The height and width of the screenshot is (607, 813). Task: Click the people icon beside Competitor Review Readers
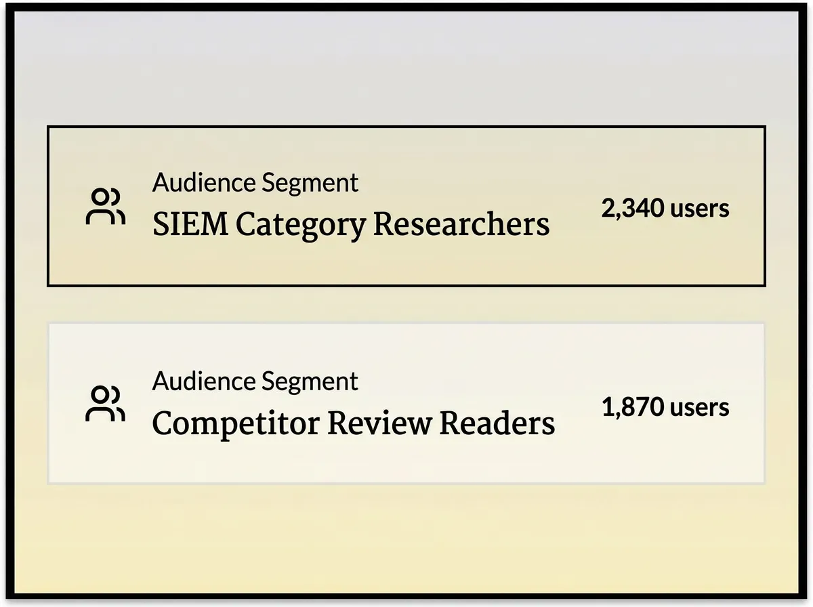coord(106,404)
